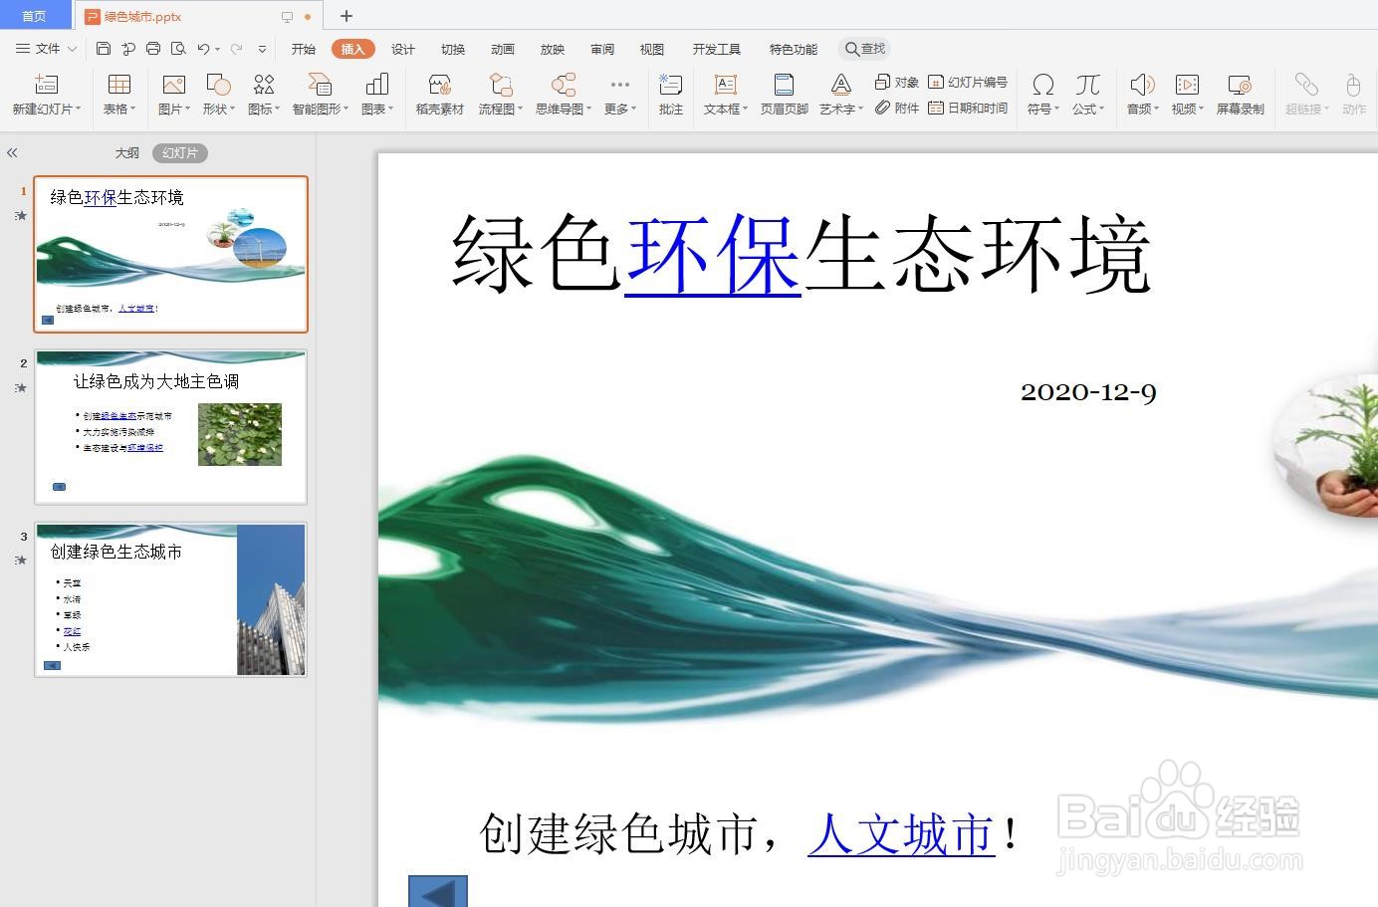This screenshot has height=907, width=1378.
Task: Click the 附件 attachment paperclip icon
Action: pos(882,108)
